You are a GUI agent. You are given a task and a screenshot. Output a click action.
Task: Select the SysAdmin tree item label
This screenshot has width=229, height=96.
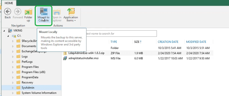point(28,88)
